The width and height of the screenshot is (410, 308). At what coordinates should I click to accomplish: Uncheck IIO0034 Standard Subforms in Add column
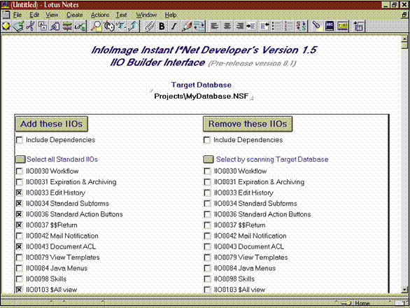(x=19, y=204)
